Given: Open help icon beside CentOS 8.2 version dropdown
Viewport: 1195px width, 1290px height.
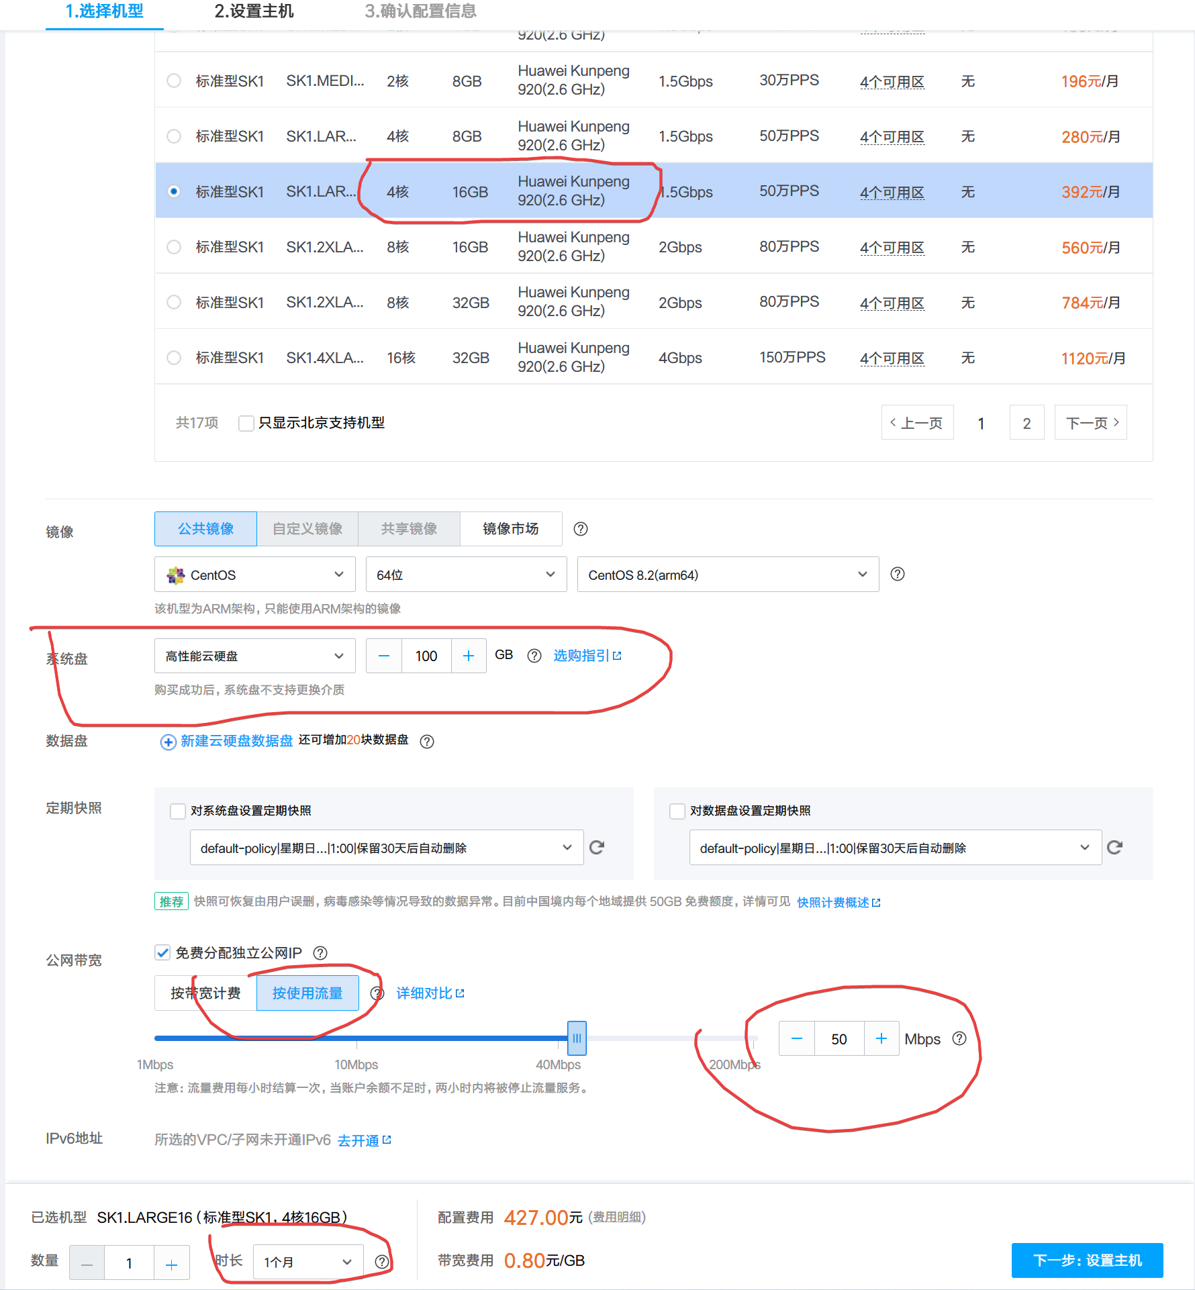Looking at the screenshot, I should tap(898, 574).
